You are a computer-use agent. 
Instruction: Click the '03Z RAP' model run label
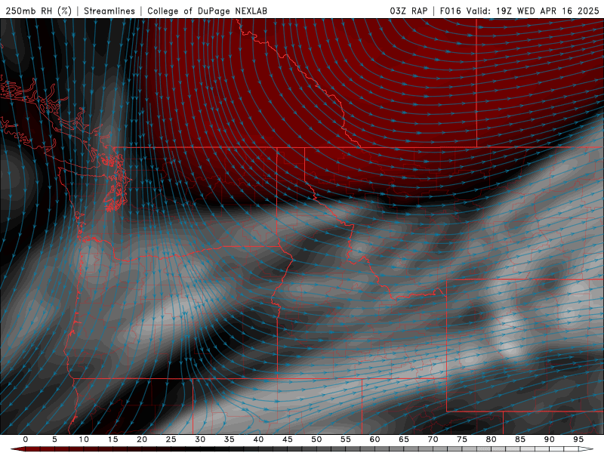tap(408, 11)
